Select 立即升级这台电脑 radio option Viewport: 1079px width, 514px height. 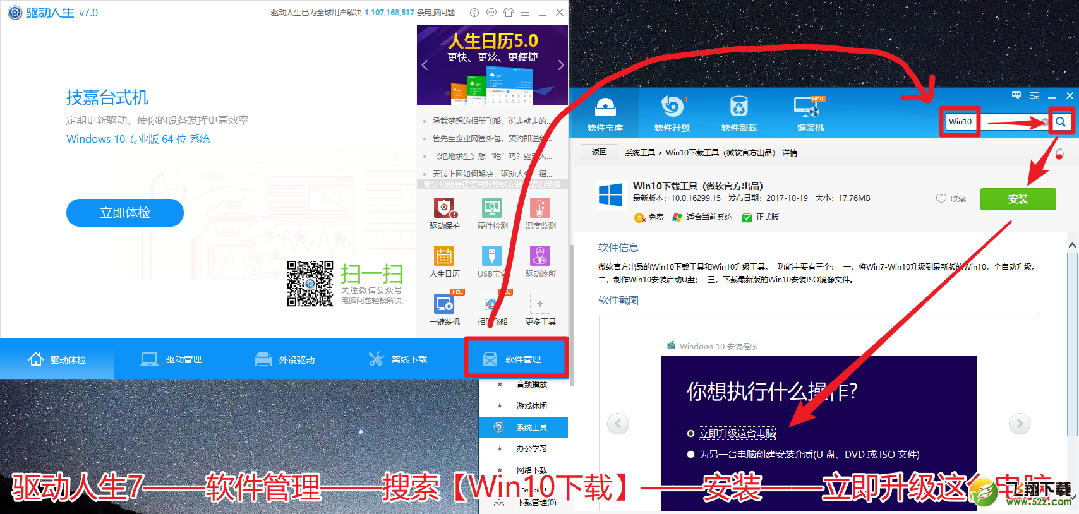pos(690,434)
